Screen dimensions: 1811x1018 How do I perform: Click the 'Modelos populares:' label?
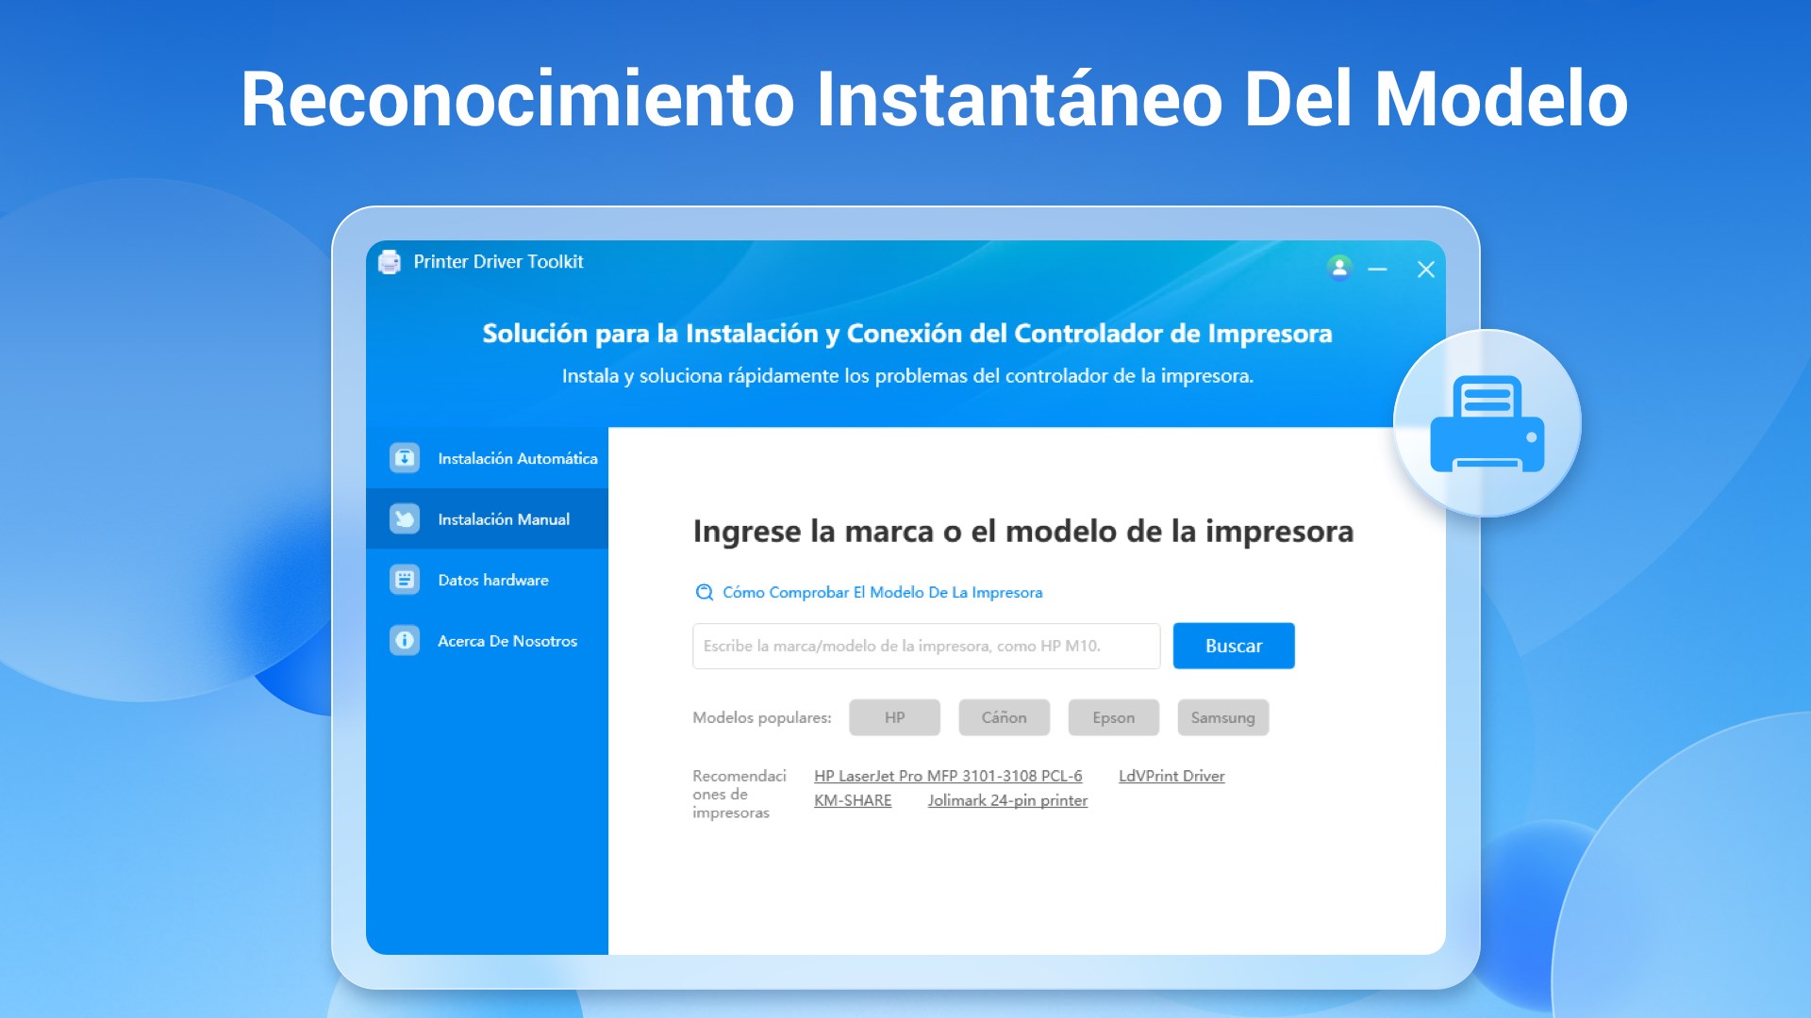pos(762,717)
